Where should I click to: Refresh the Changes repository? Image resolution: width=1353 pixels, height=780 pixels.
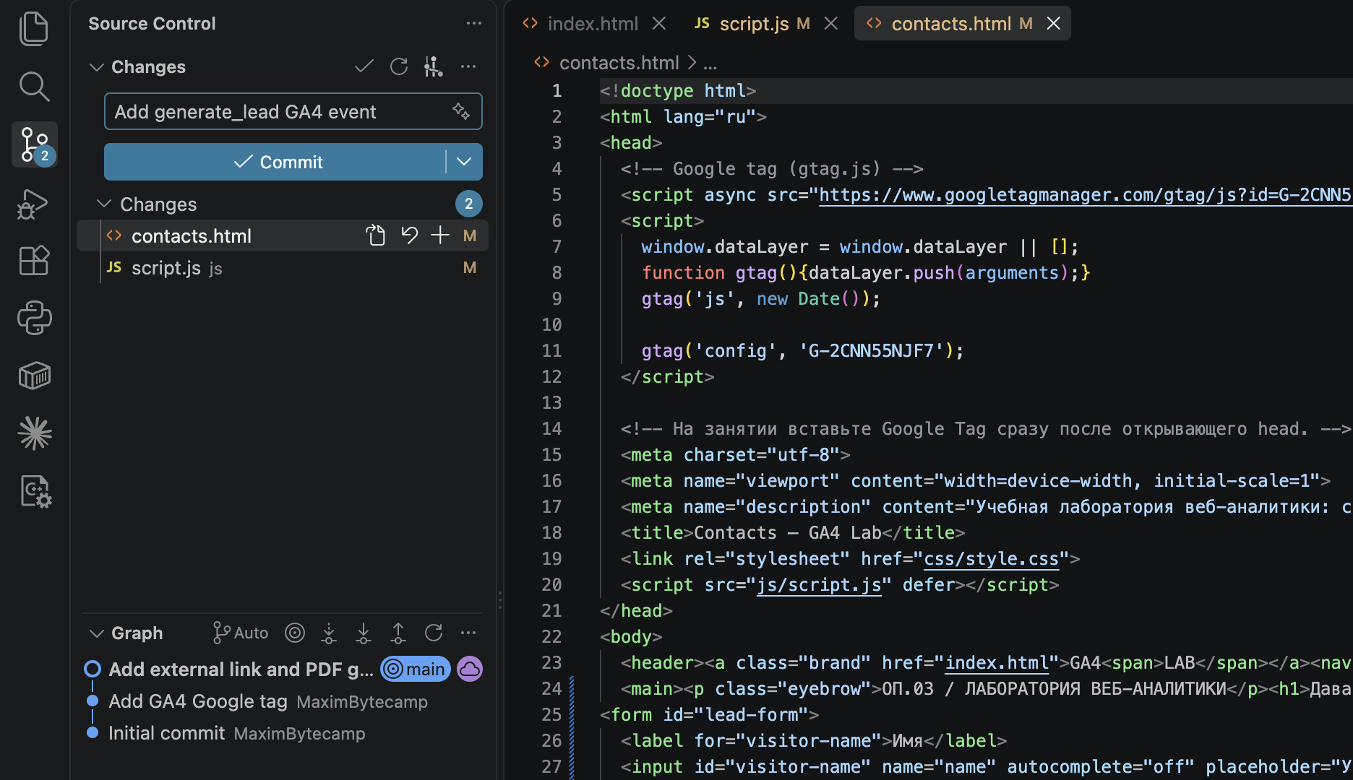[399, 66]
